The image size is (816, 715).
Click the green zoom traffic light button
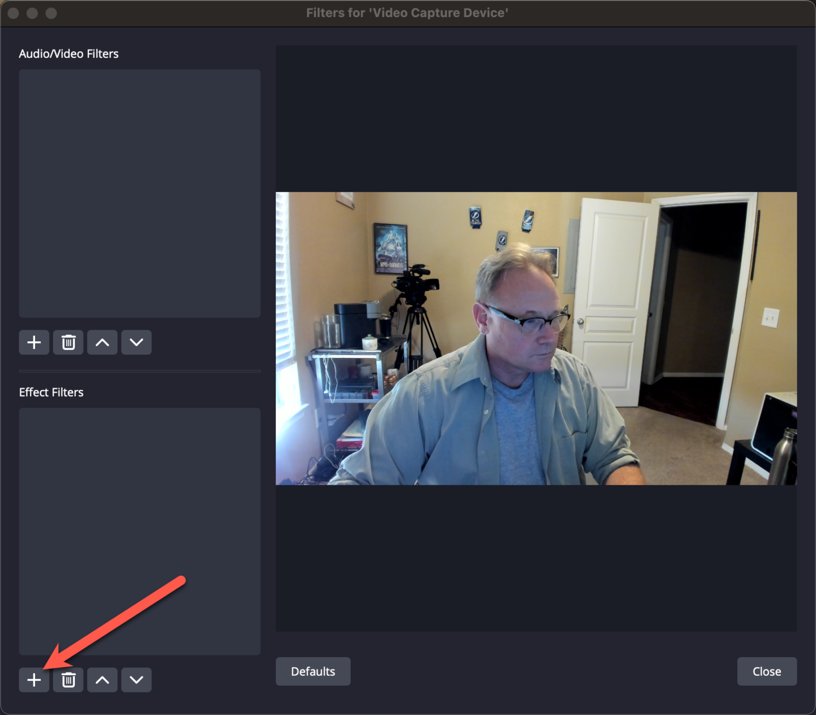(52, 13)
